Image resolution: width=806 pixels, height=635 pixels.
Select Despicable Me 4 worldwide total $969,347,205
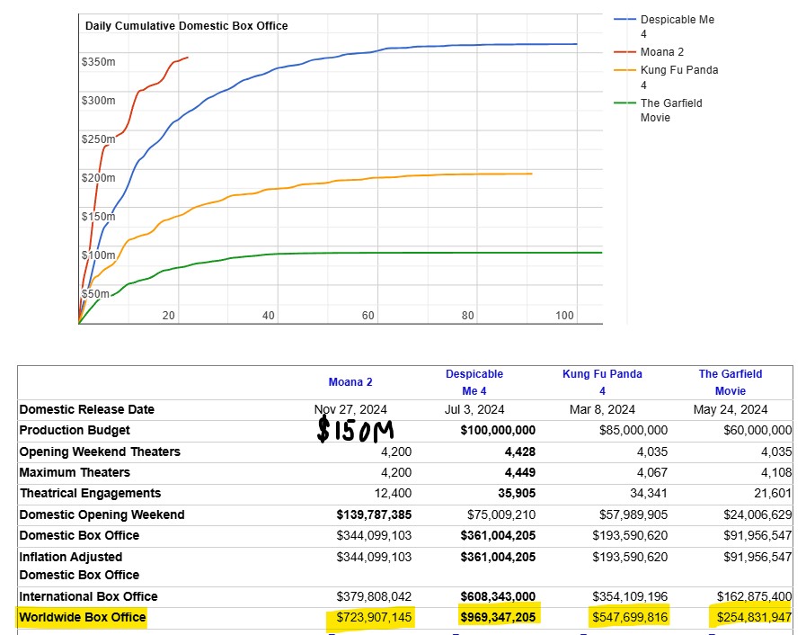pyautogui.click(x=498, y=618)
